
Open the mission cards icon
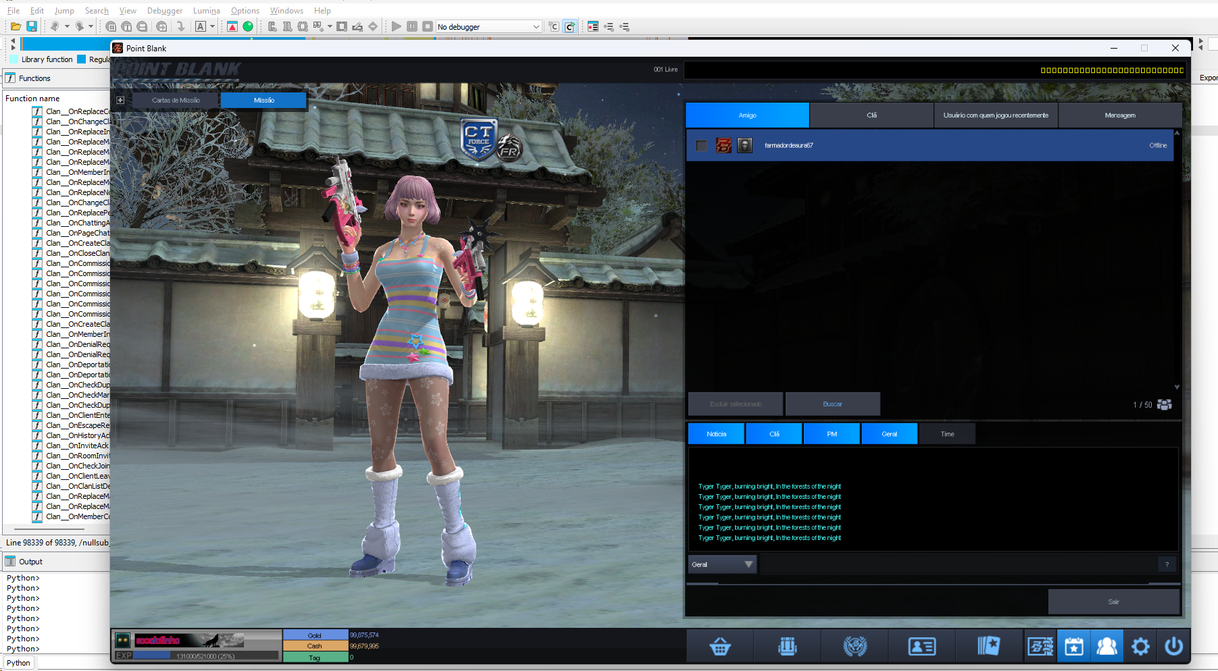tap(988, 647)
